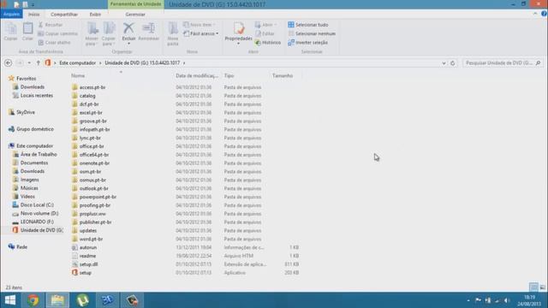548x308 pixels.
Task: Open uTorrent from the taskbar
Action: click(x=82, y=300)
